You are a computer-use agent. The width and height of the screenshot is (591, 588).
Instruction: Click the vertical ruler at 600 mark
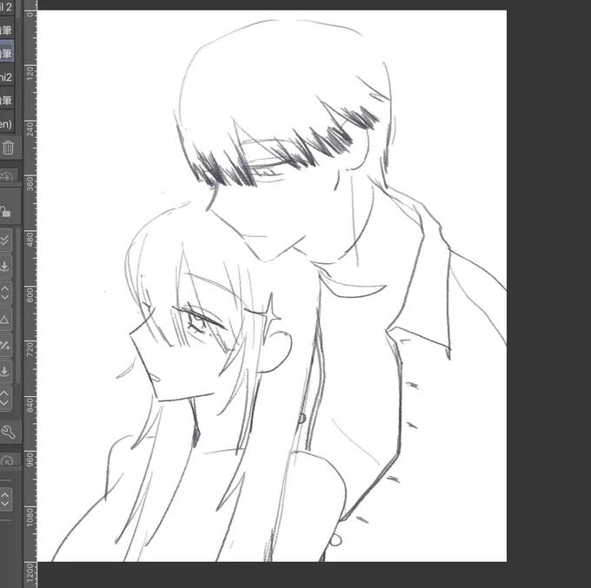pos(30,295)
